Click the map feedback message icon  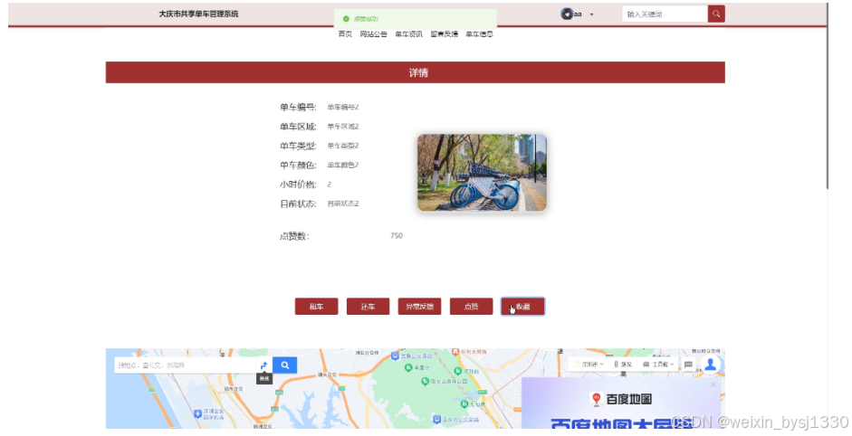[x=688, y=365]
